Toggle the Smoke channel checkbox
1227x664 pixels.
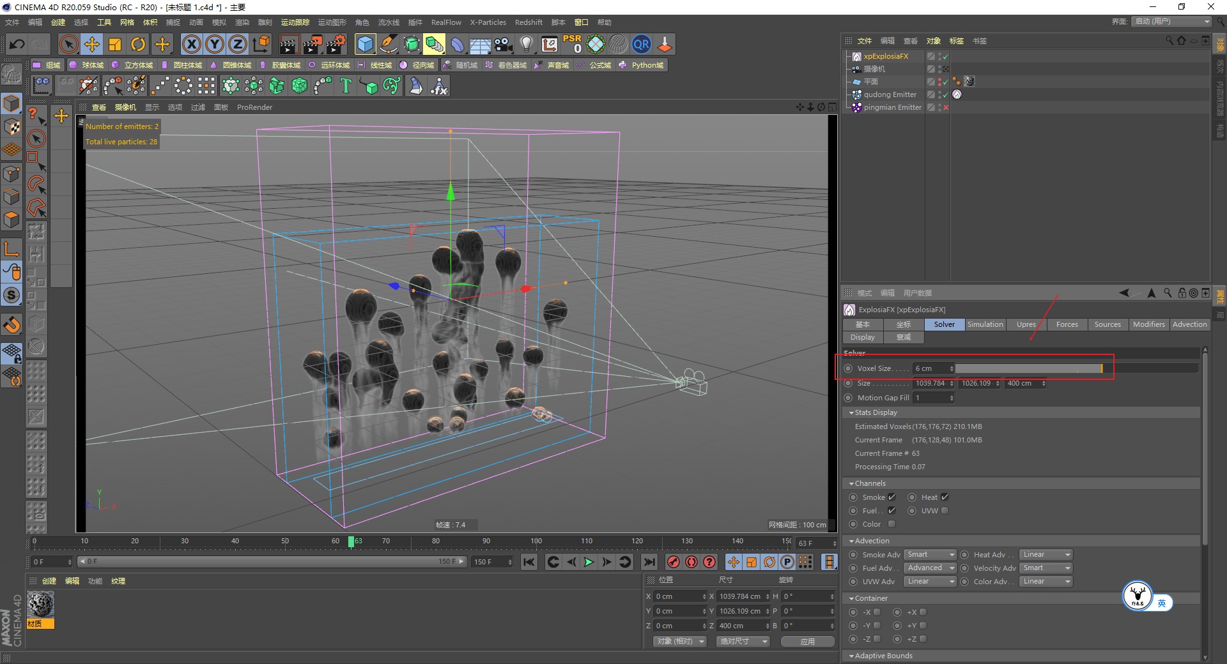891,497
